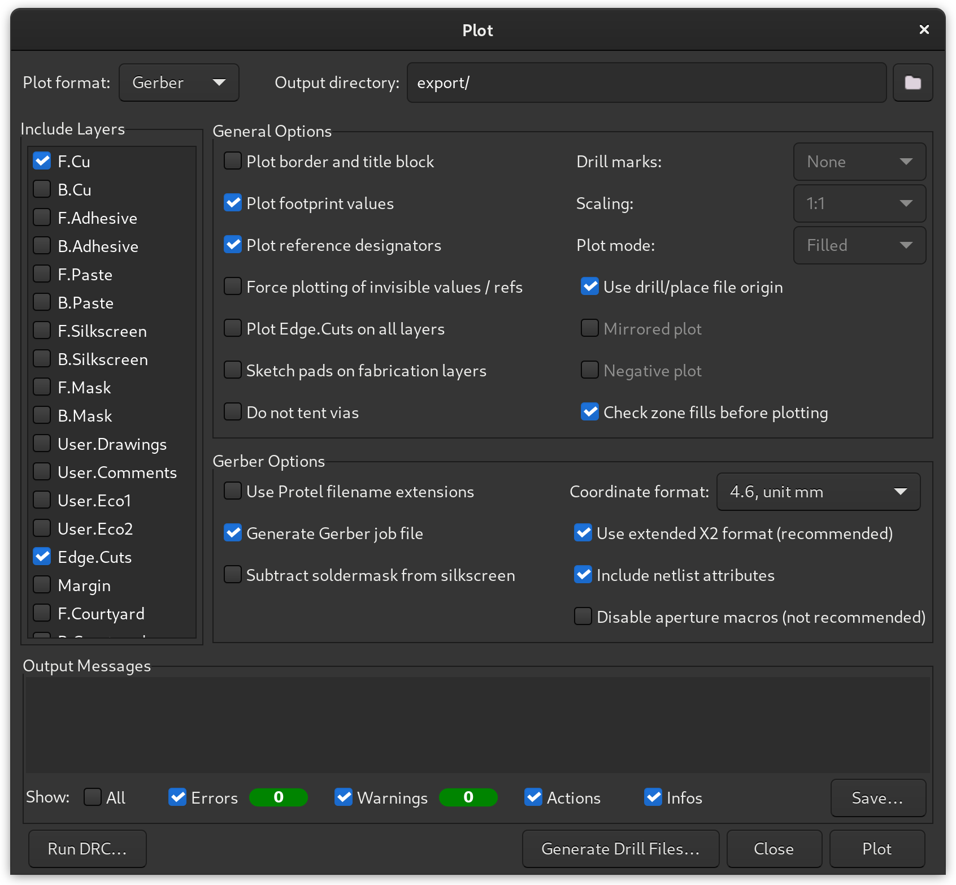Disable Generate Gerber job file
The width and height of the screenshot is (956, 885).
[233, 533]
